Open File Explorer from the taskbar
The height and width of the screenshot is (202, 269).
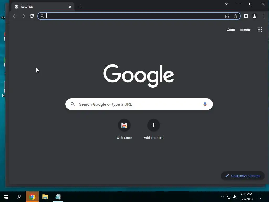[45, 197]
